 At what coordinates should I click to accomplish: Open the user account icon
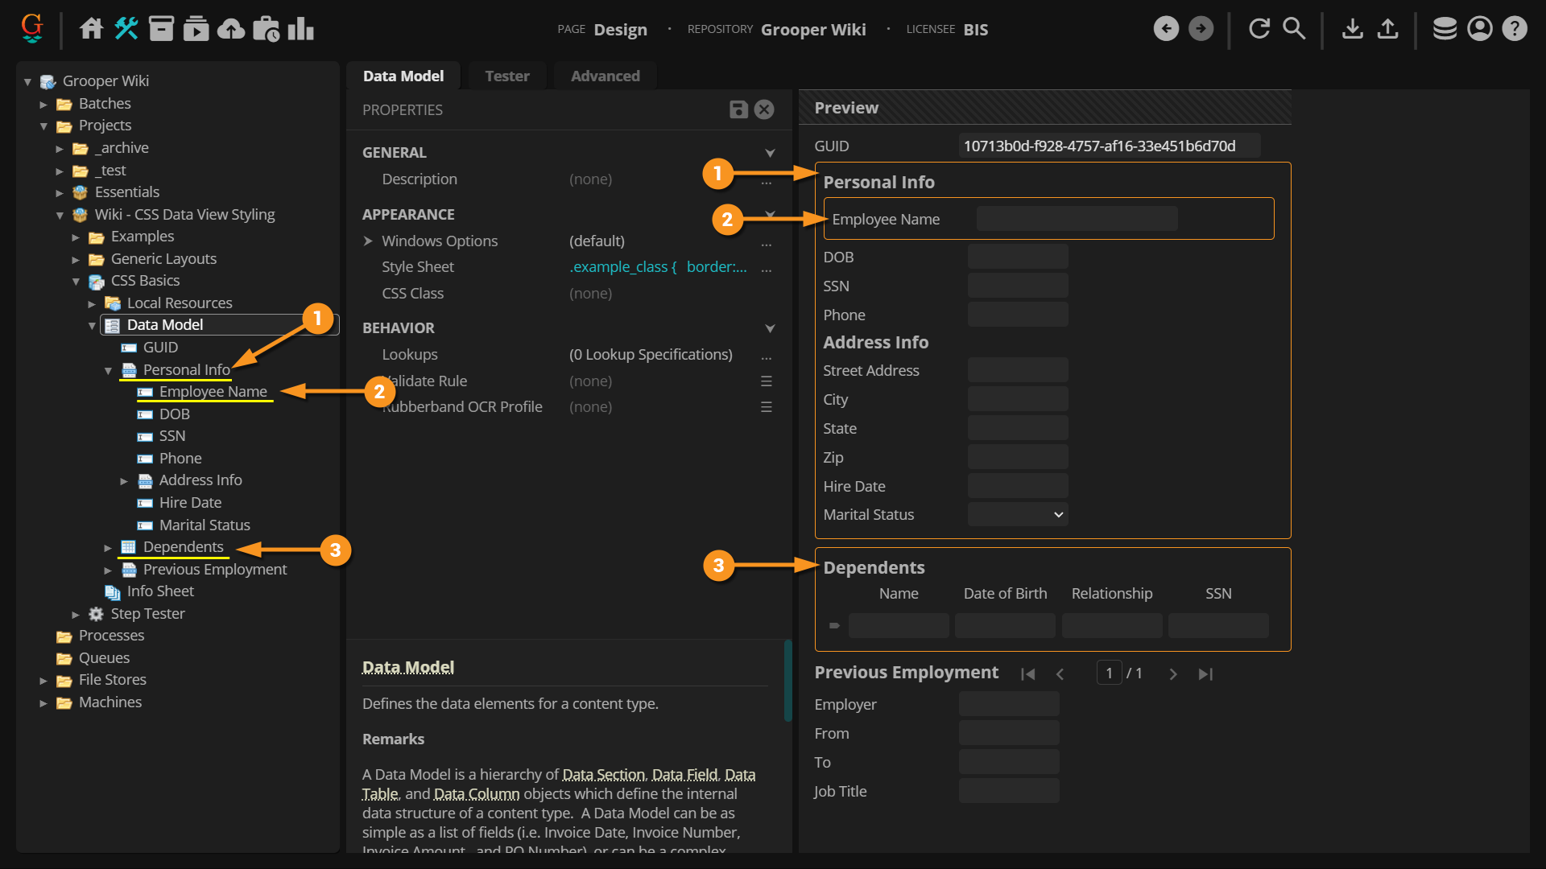[x=1479, y=29]
